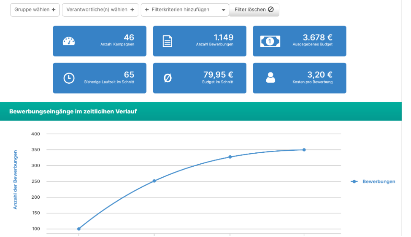Viewport: 411px width, 237px height.
Task: Click the last data point at 350
Action: point(304,150)
